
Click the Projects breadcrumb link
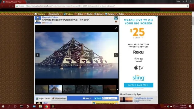coord(55,17)
